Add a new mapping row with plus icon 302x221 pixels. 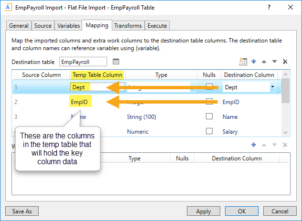point(253,62)
